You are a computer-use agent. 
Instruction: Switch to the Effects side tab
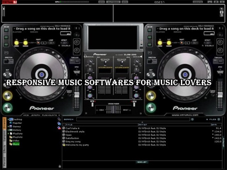click(x=4, y=149)
